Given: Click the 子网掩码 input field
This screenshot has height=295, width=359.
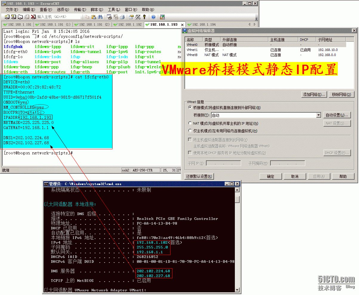Looking at the screenshot, I should point(288,163).
